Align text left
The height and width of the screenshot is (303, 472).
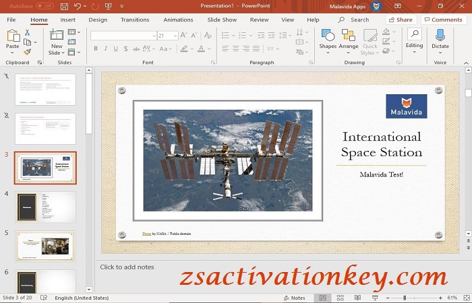pyautogui.click(x=225, y=48)
